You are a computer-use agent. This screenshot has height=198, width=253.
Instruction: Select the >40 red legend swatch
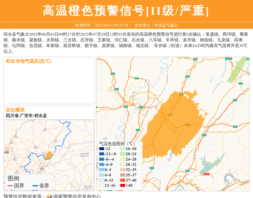pyautogui.click(x=123, y=185)
